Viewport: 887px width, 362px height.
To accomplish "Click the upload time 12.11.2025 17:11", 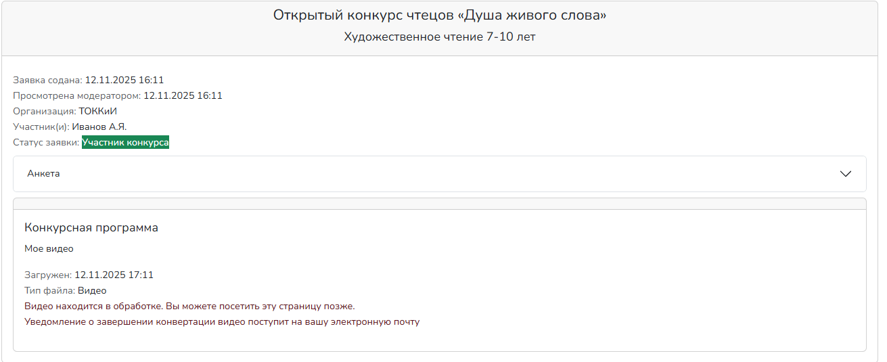I will coord(114,275).
